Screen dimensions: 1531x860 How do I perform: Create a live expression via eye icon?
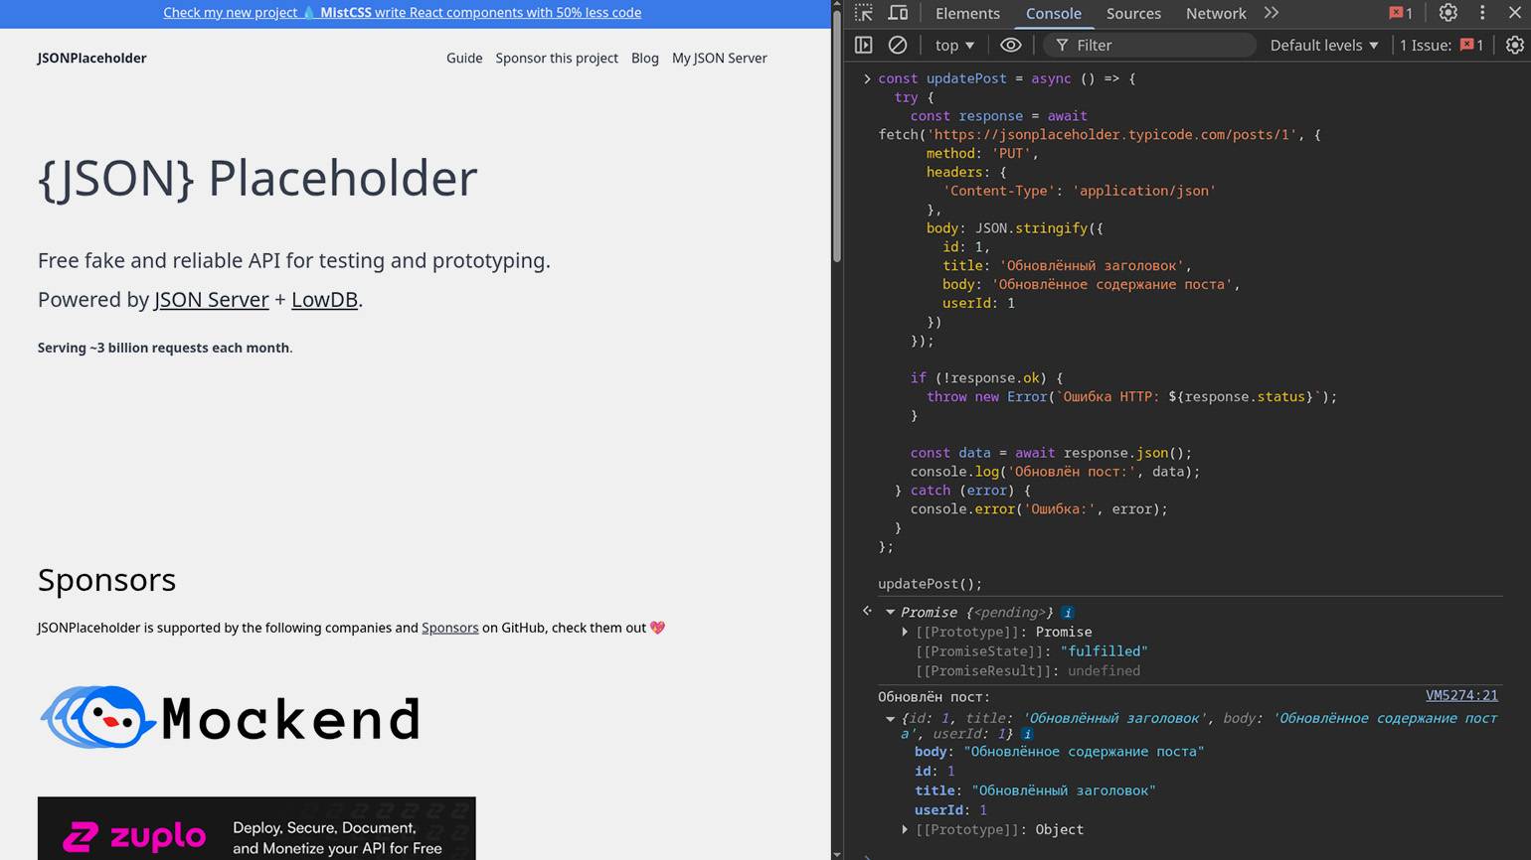[x=1010, y=45]
